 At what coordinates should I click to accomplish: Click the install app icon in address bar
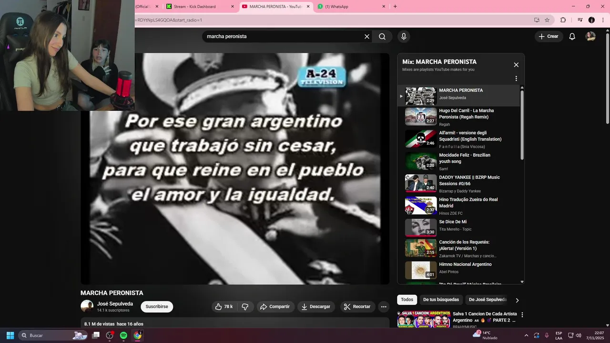[x=537, y=20]
